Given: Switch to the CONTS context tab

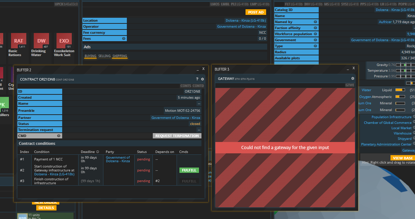Looking at the screenshot, I should (185, 86).
